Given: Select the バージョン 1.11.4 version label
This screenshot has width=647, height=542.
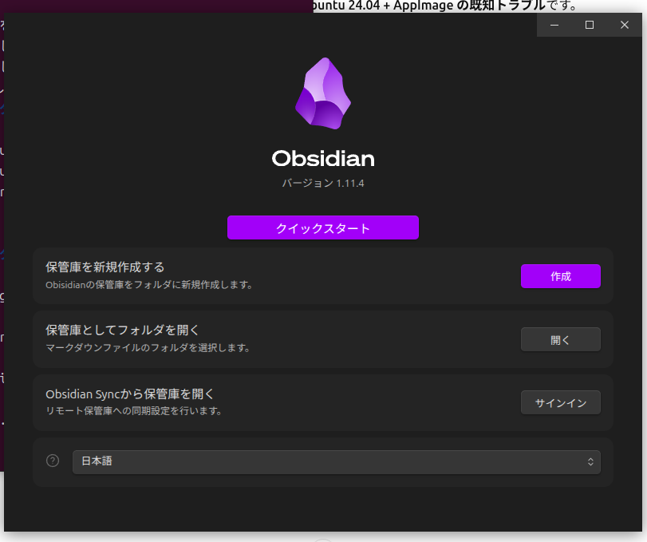Looking at the screenshot, I should point(323,184).
